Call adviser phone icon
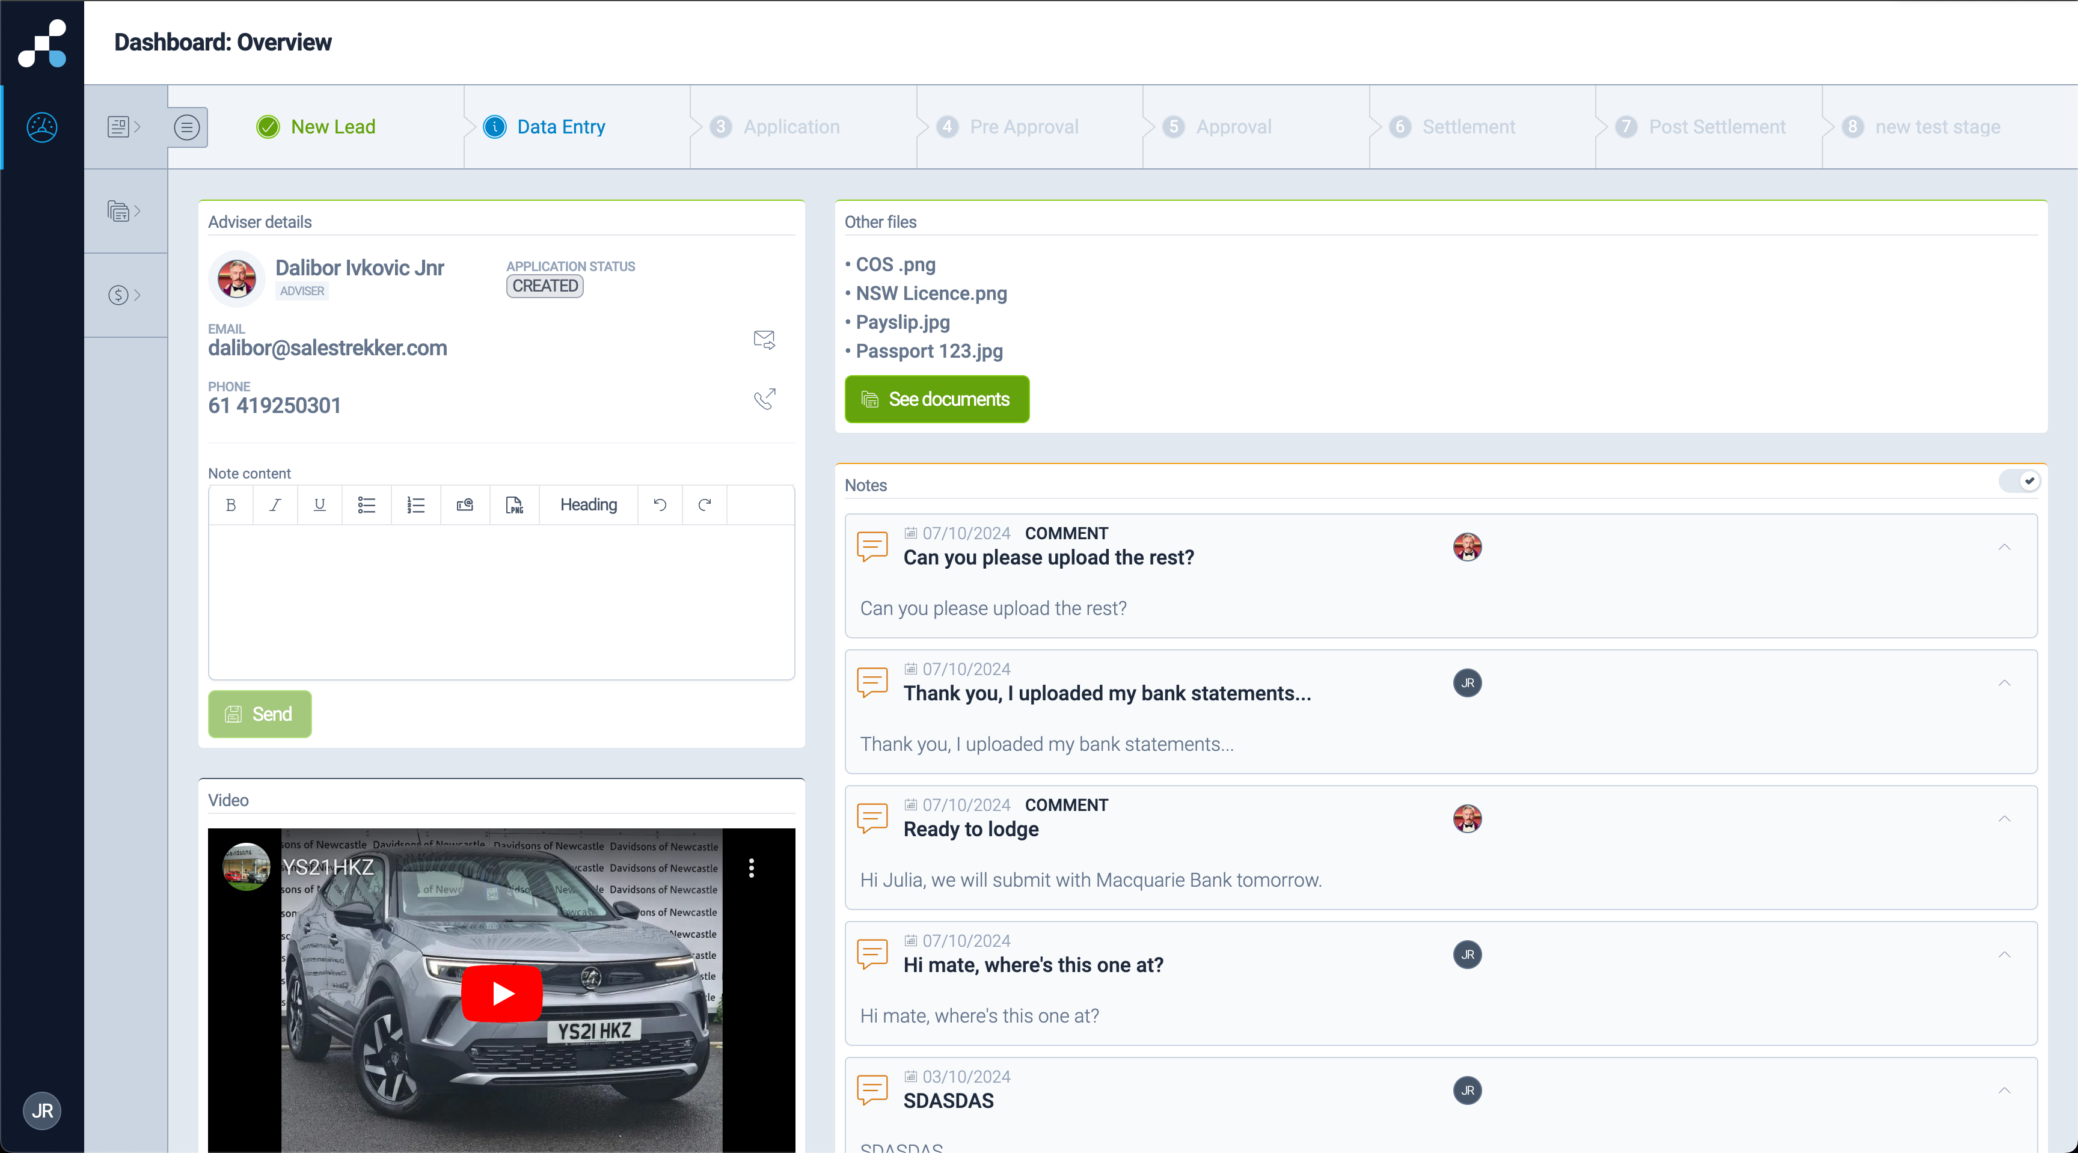This screenshot has height=1153, width=2078. point(764,399)
